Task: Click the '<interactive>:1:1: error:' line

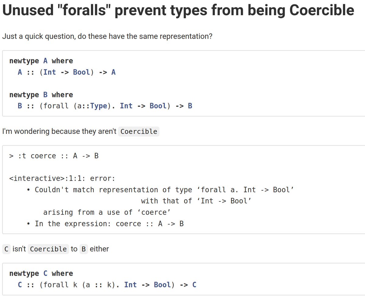Action: (x=62, y=178)
